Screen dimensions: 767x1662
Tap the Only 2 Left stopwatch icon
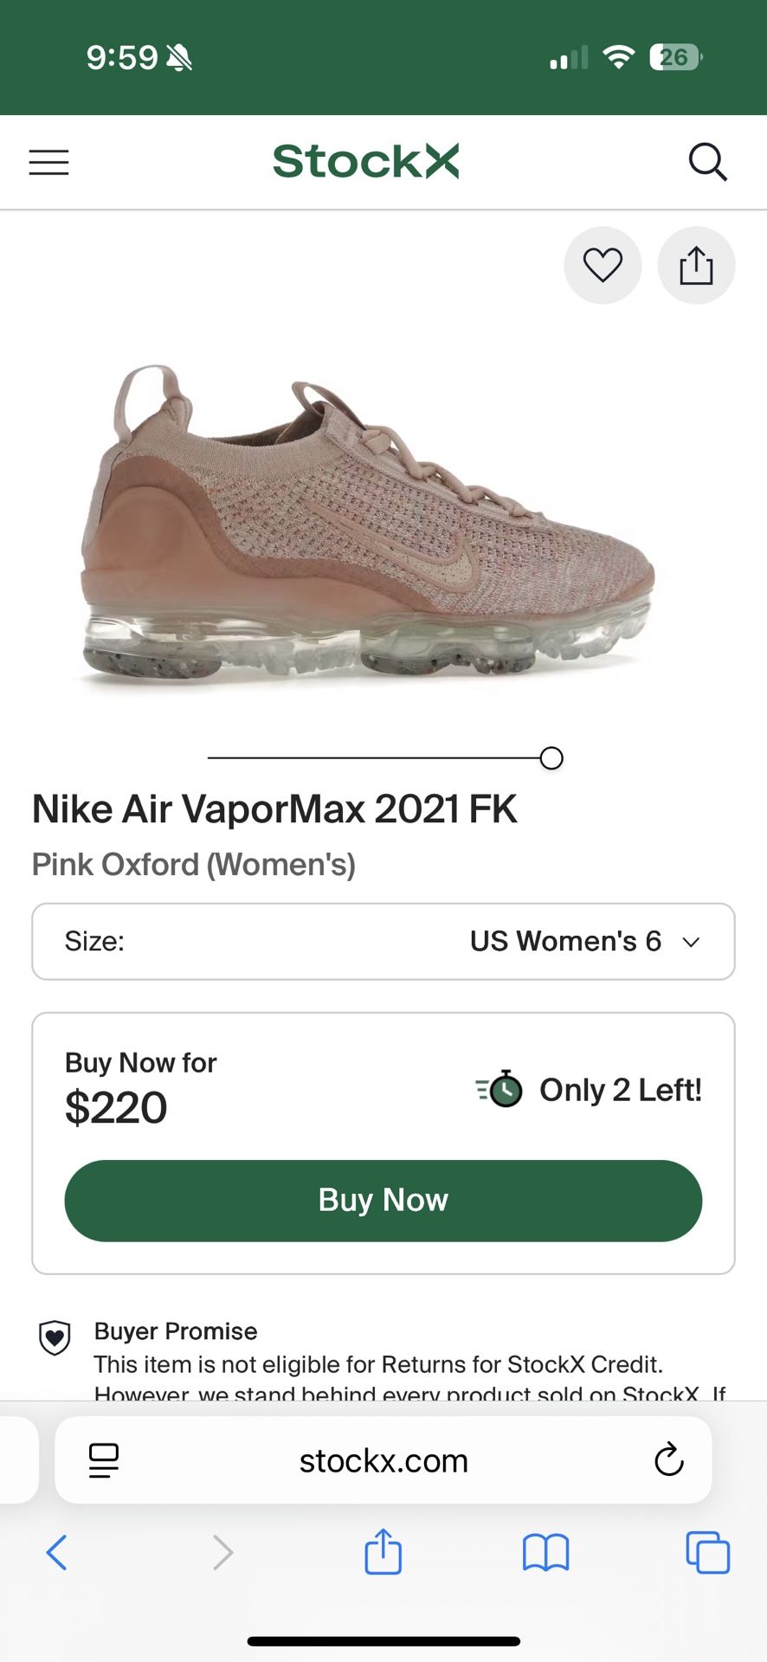[x=500, y=1089]
